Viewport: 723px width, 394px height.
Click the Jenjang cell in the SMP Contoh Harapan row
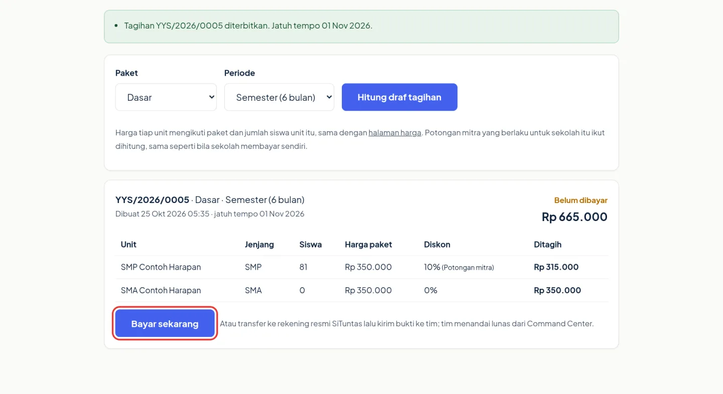pyautogui.click(x=253, y=267)
